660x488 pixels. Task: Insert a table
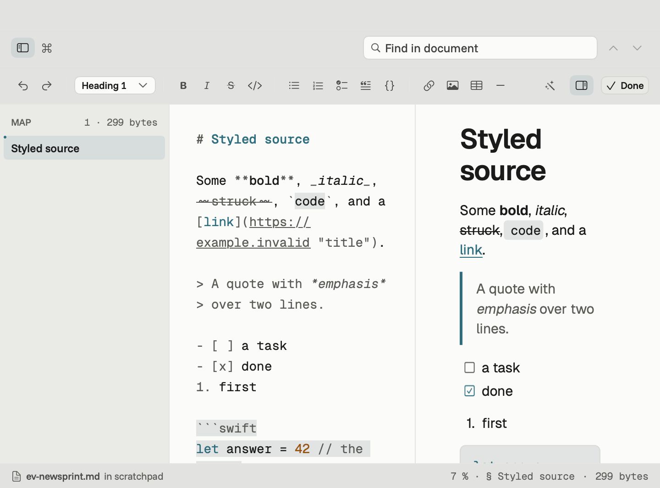pos(477,85)
